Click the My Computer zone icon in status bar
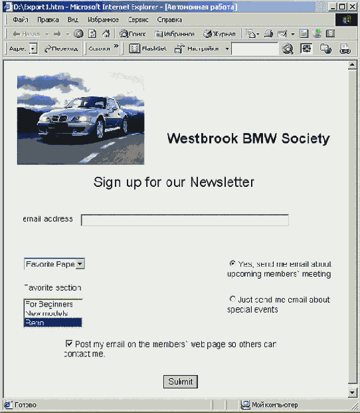The image size is (360, 413). [x=245, y=405]
